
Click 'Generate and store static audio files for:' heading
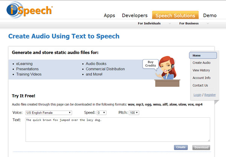55,52
